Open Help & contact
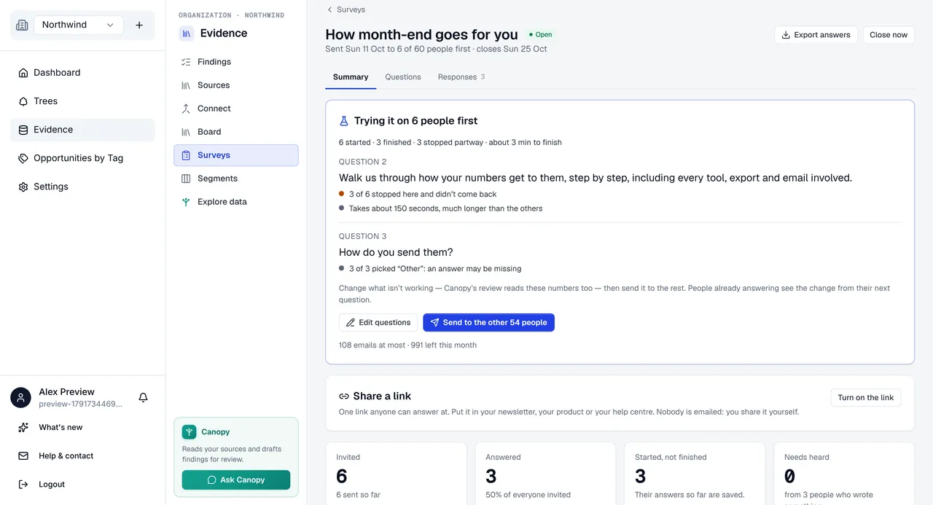 (x=82, y=456)
